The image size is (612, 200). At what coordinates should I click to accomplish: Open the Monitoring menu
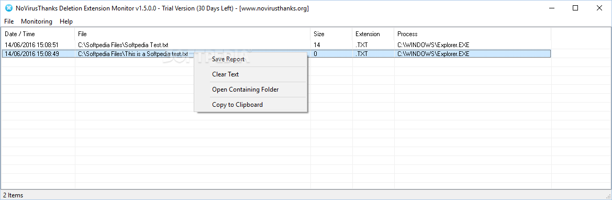37,21
